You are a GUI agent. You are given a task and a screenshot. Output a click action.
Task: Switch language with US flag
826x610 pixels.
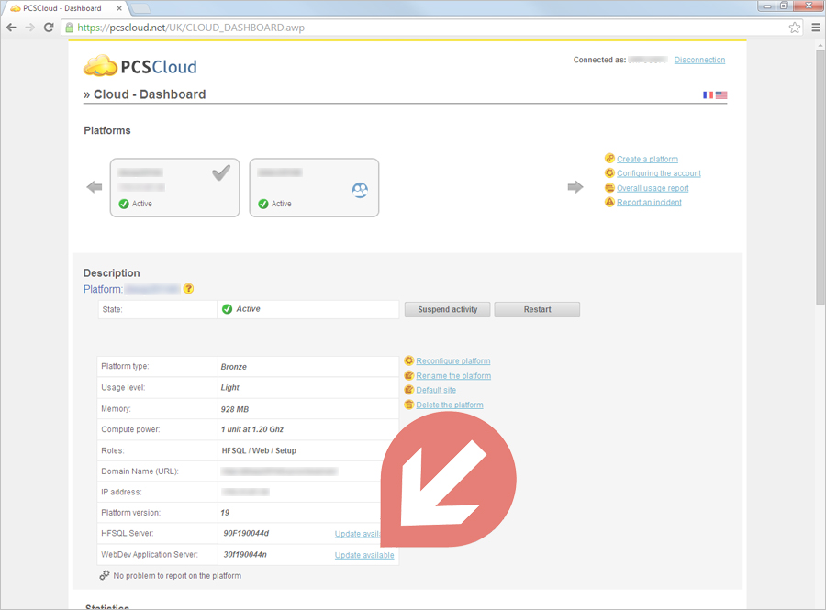[x=721, y=94]
